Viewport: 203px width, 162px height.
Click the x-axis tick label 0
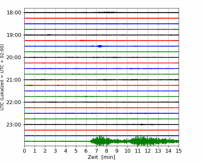click(24, 151)
